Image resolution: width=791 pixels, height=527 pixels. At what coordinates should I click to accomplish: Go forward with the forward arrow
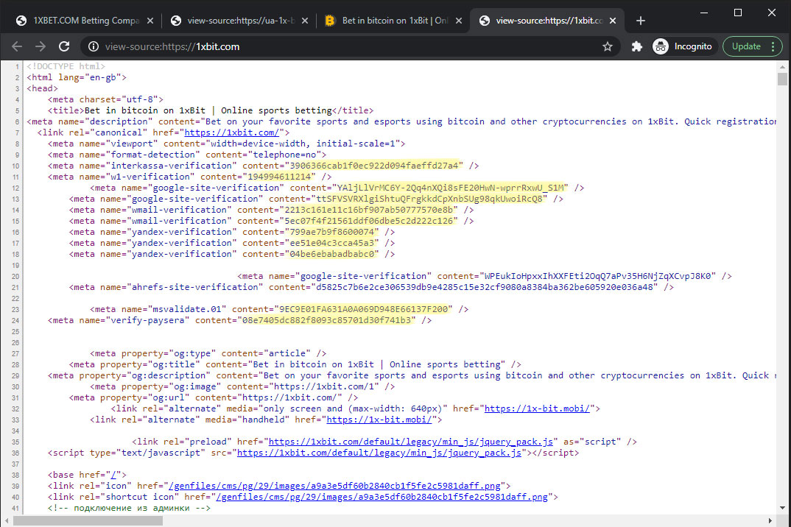[41, 46]
